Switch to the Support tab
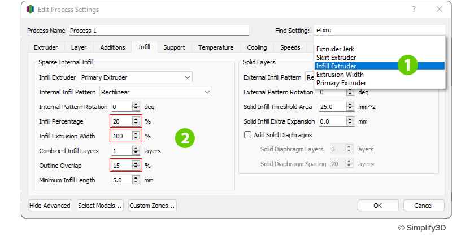The image size is (474, 235). tap(174, 47)
